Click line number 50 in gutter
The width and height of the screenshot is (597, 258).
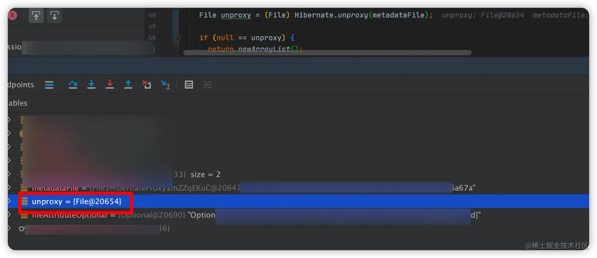tap(152, 38)
